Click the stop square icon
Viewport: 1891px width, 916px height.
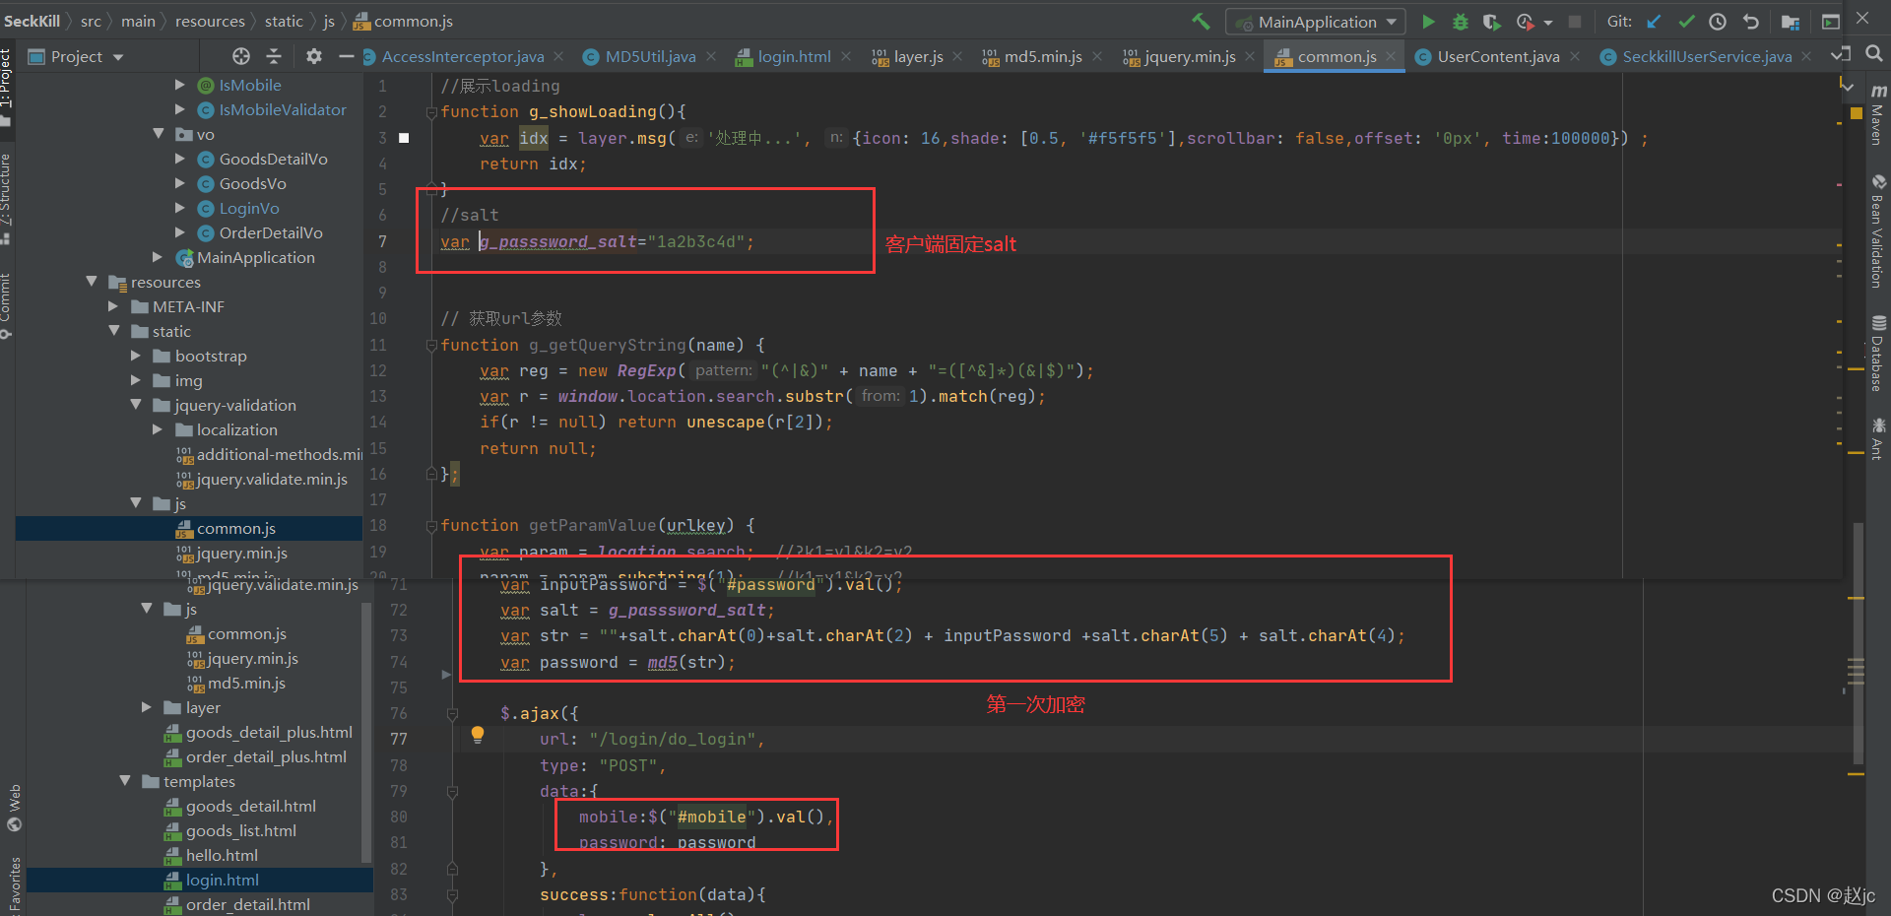tap(1575, 21)
